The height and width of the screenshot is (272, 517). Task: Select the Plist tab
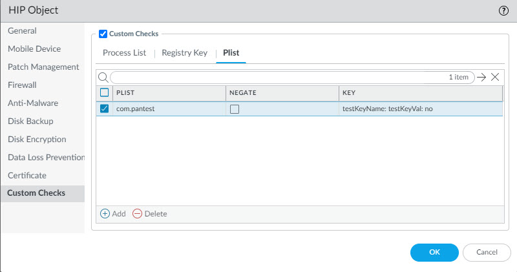point(231,52)
